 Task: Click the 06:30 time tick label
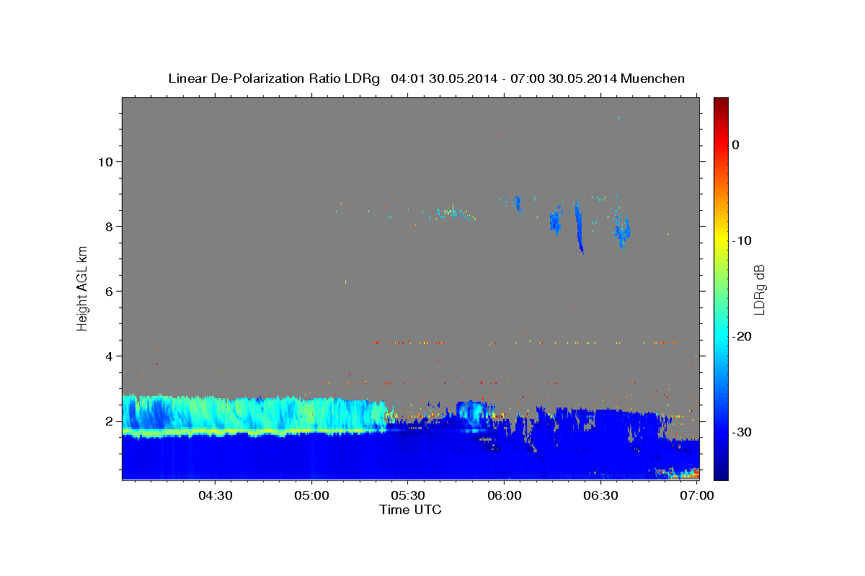(601, 496)
